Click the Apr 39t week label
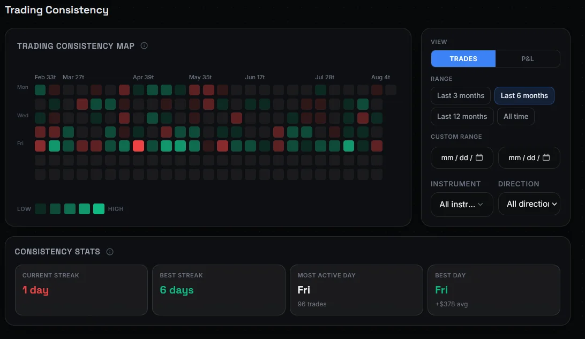This screenshot has height=339, width=585. tap(143, 77)
